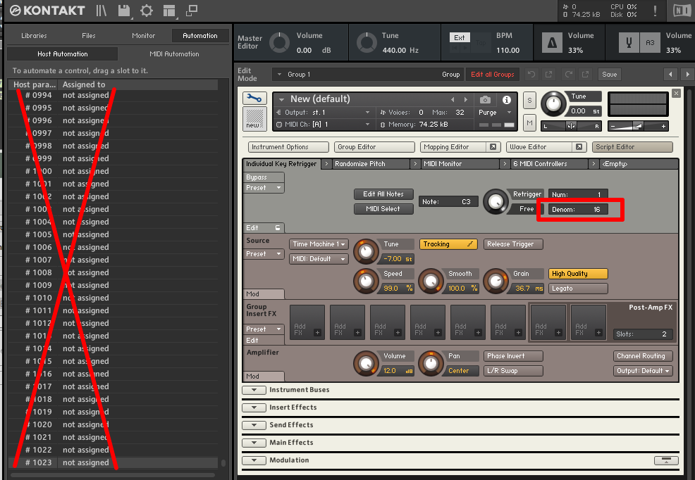Toggle the Ext sync button
Screen dimensions: 695x480
coord(460,37)
